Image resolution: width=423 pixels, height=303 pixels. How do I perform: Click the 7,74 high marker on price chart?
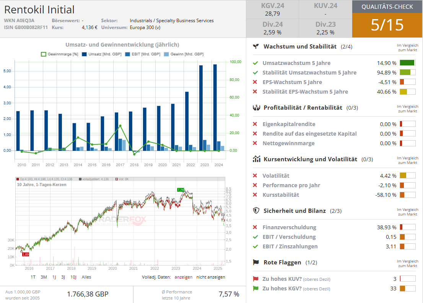click(181, 190)
